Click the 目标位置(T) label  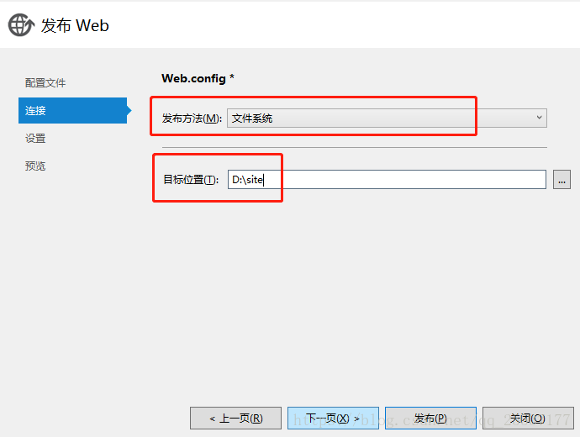tap(190, 179)
